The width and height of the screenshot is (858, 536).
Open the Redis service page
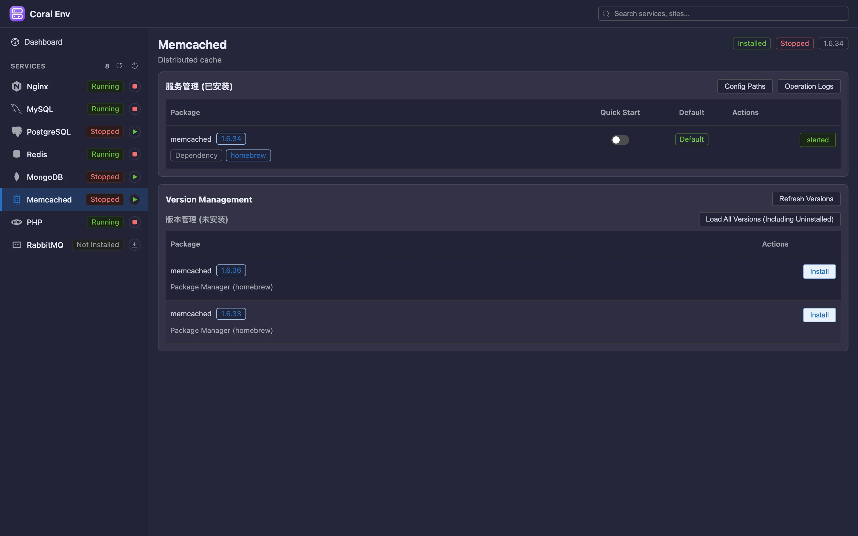pos(74,155)
